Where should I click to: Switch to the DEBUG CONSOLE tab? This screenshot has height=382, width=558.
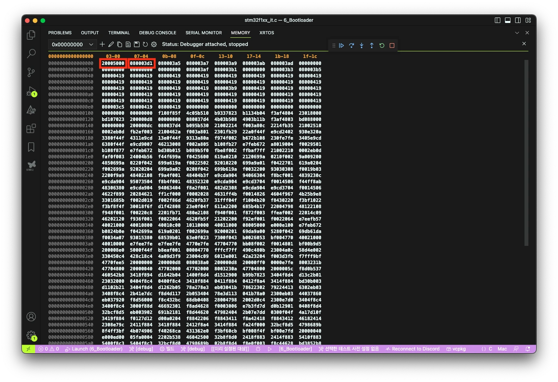[x=157, y=33]
